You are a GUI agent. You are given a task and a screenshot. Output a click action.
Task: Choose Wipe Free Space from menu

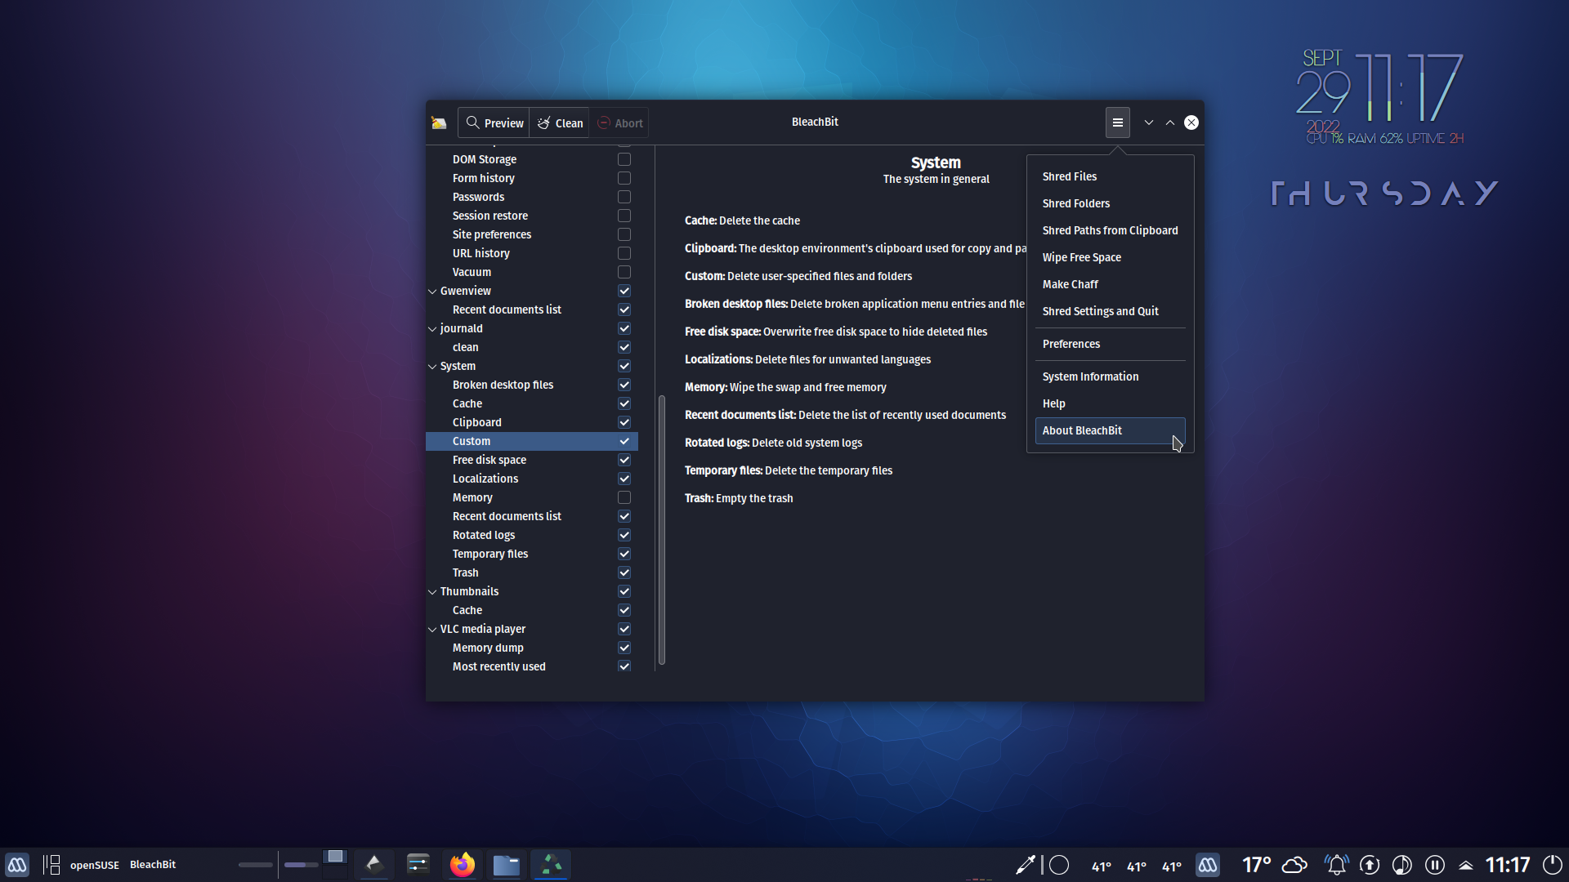(x=1110, y=257)
